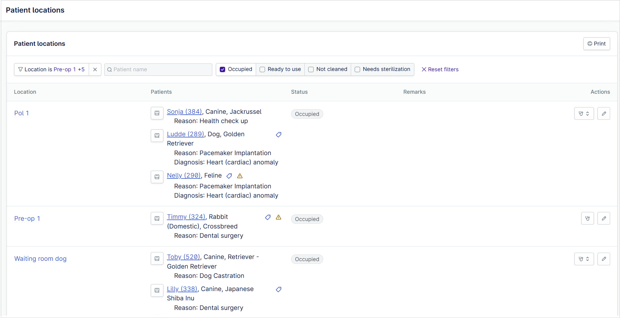This screenshot has height=318, width=620.
Task: Open the record icon beside Toby (520)
Action: pos(157,259)
